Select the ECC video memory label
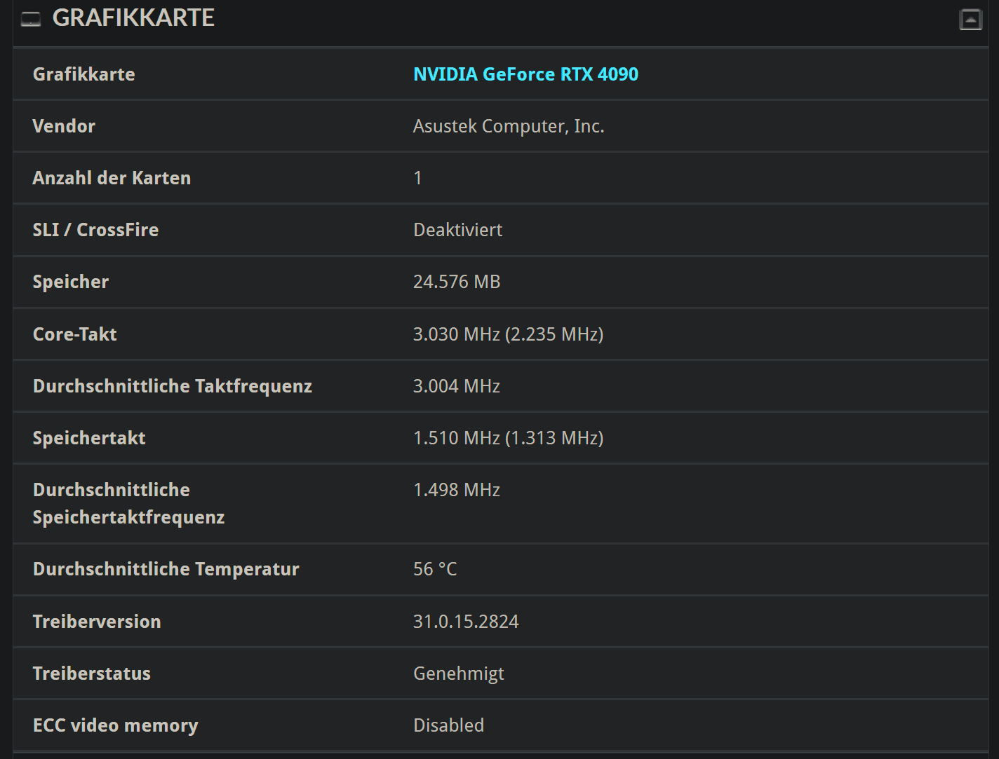 (x=116, y=725)
